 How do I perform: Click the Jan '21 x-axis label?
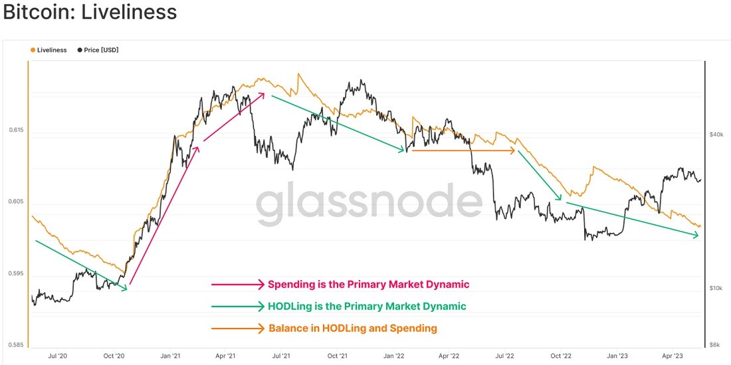(x=171, y=356)
